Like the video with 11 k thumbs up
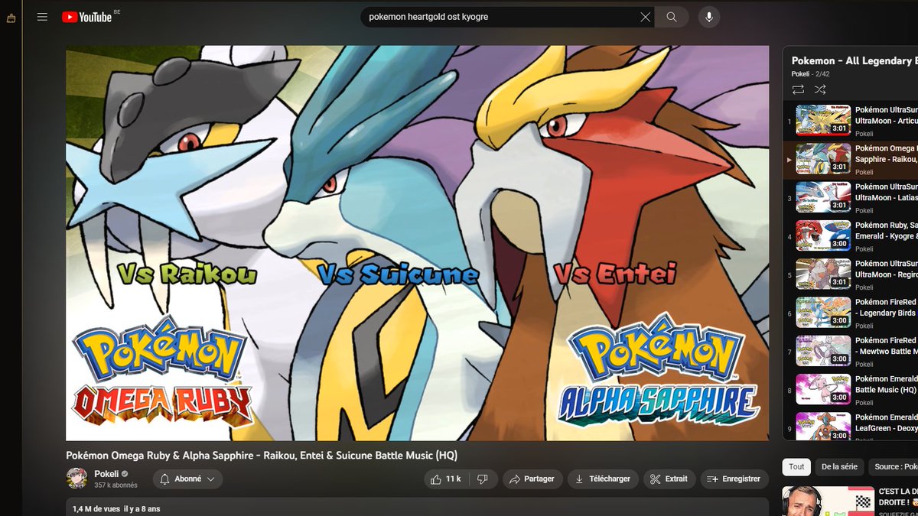Viewport: 918px width, 516px height. 446,479
